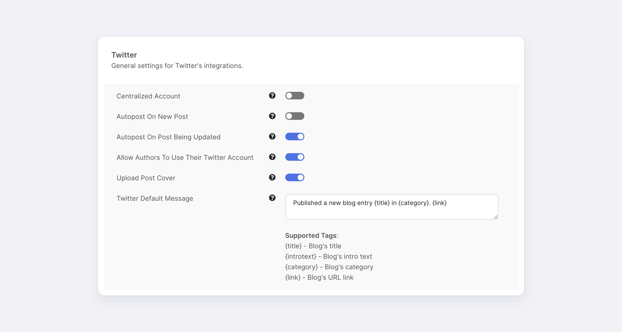Viewport: 622px width, 332px height.
Task: Open help tooltip for Autopost On New Post
Action: click(x=272, y=116)
